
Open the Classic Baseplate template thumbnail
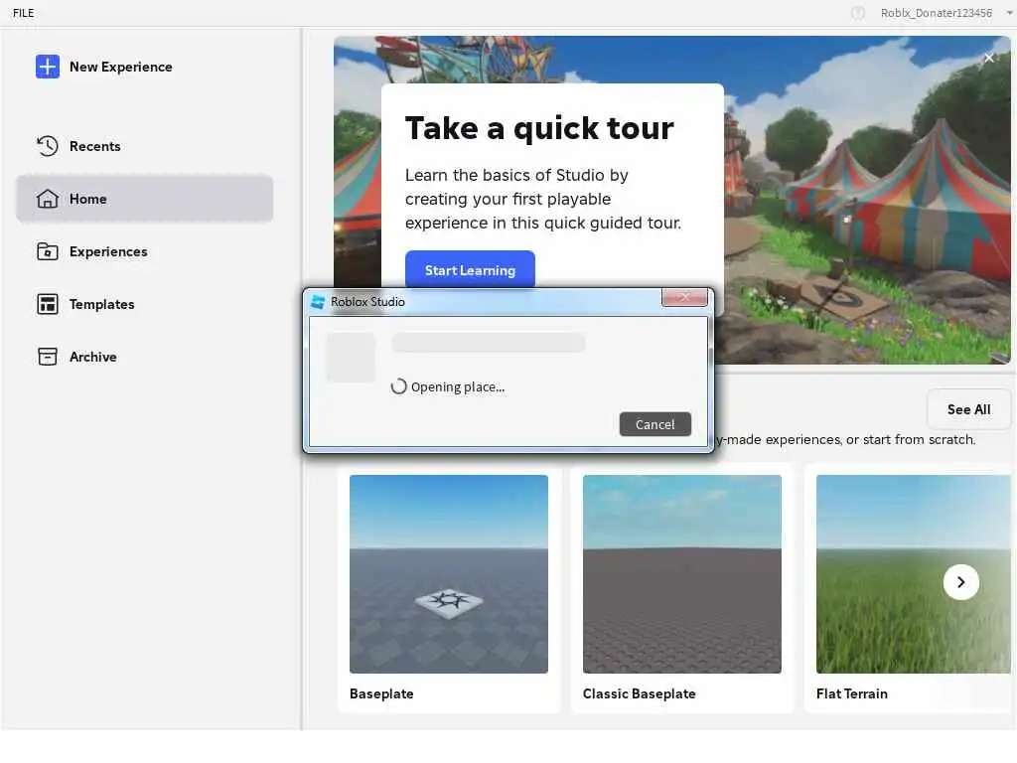point(681,573)
